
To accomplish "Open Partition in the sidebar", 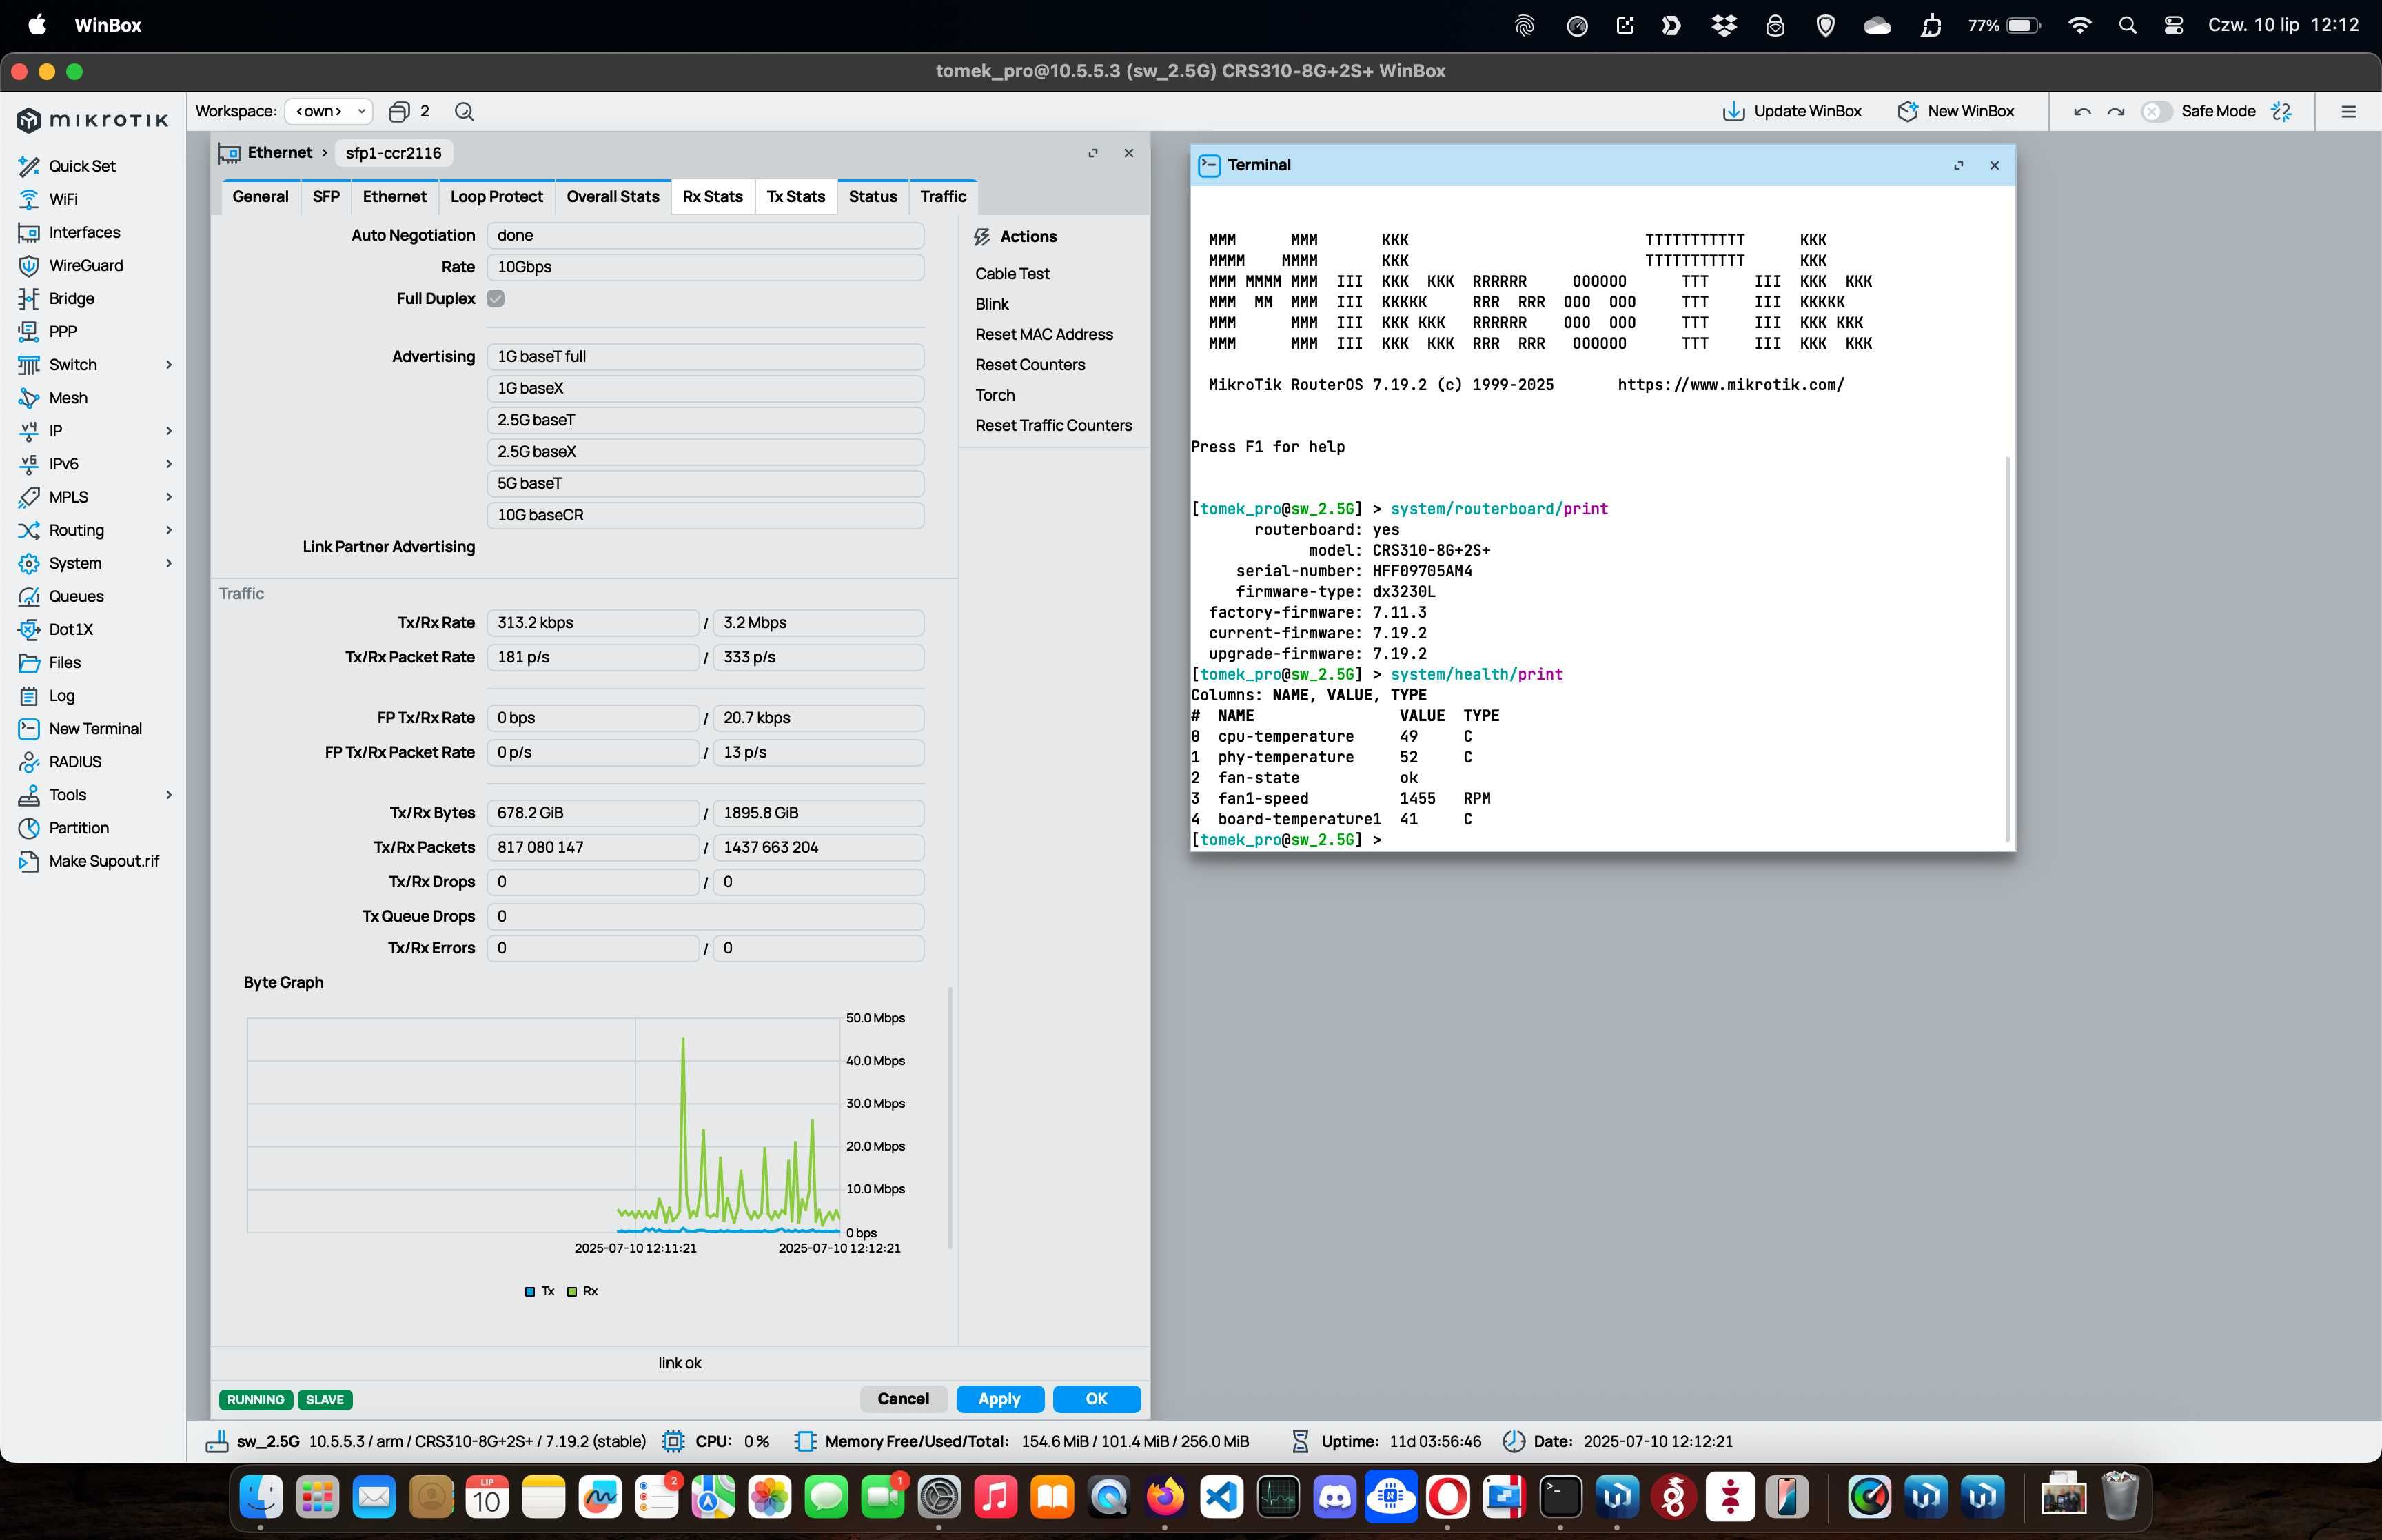I will click(x=78, y=828).
